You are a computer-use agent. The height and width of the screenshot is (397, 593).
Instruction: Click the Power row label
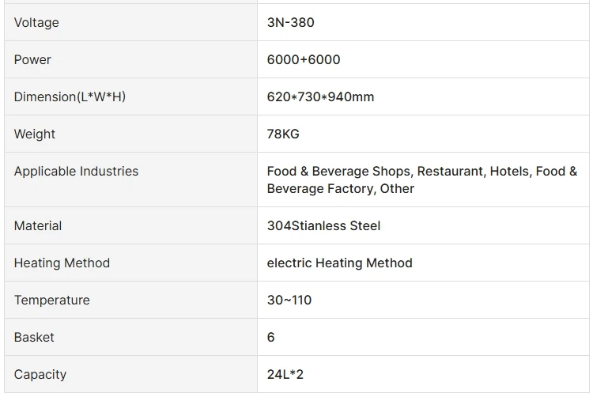tap(32, 59)
